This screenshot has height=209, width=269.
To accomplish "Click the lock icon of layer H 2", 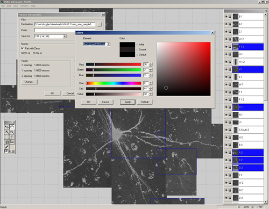I will pos(230,138).
